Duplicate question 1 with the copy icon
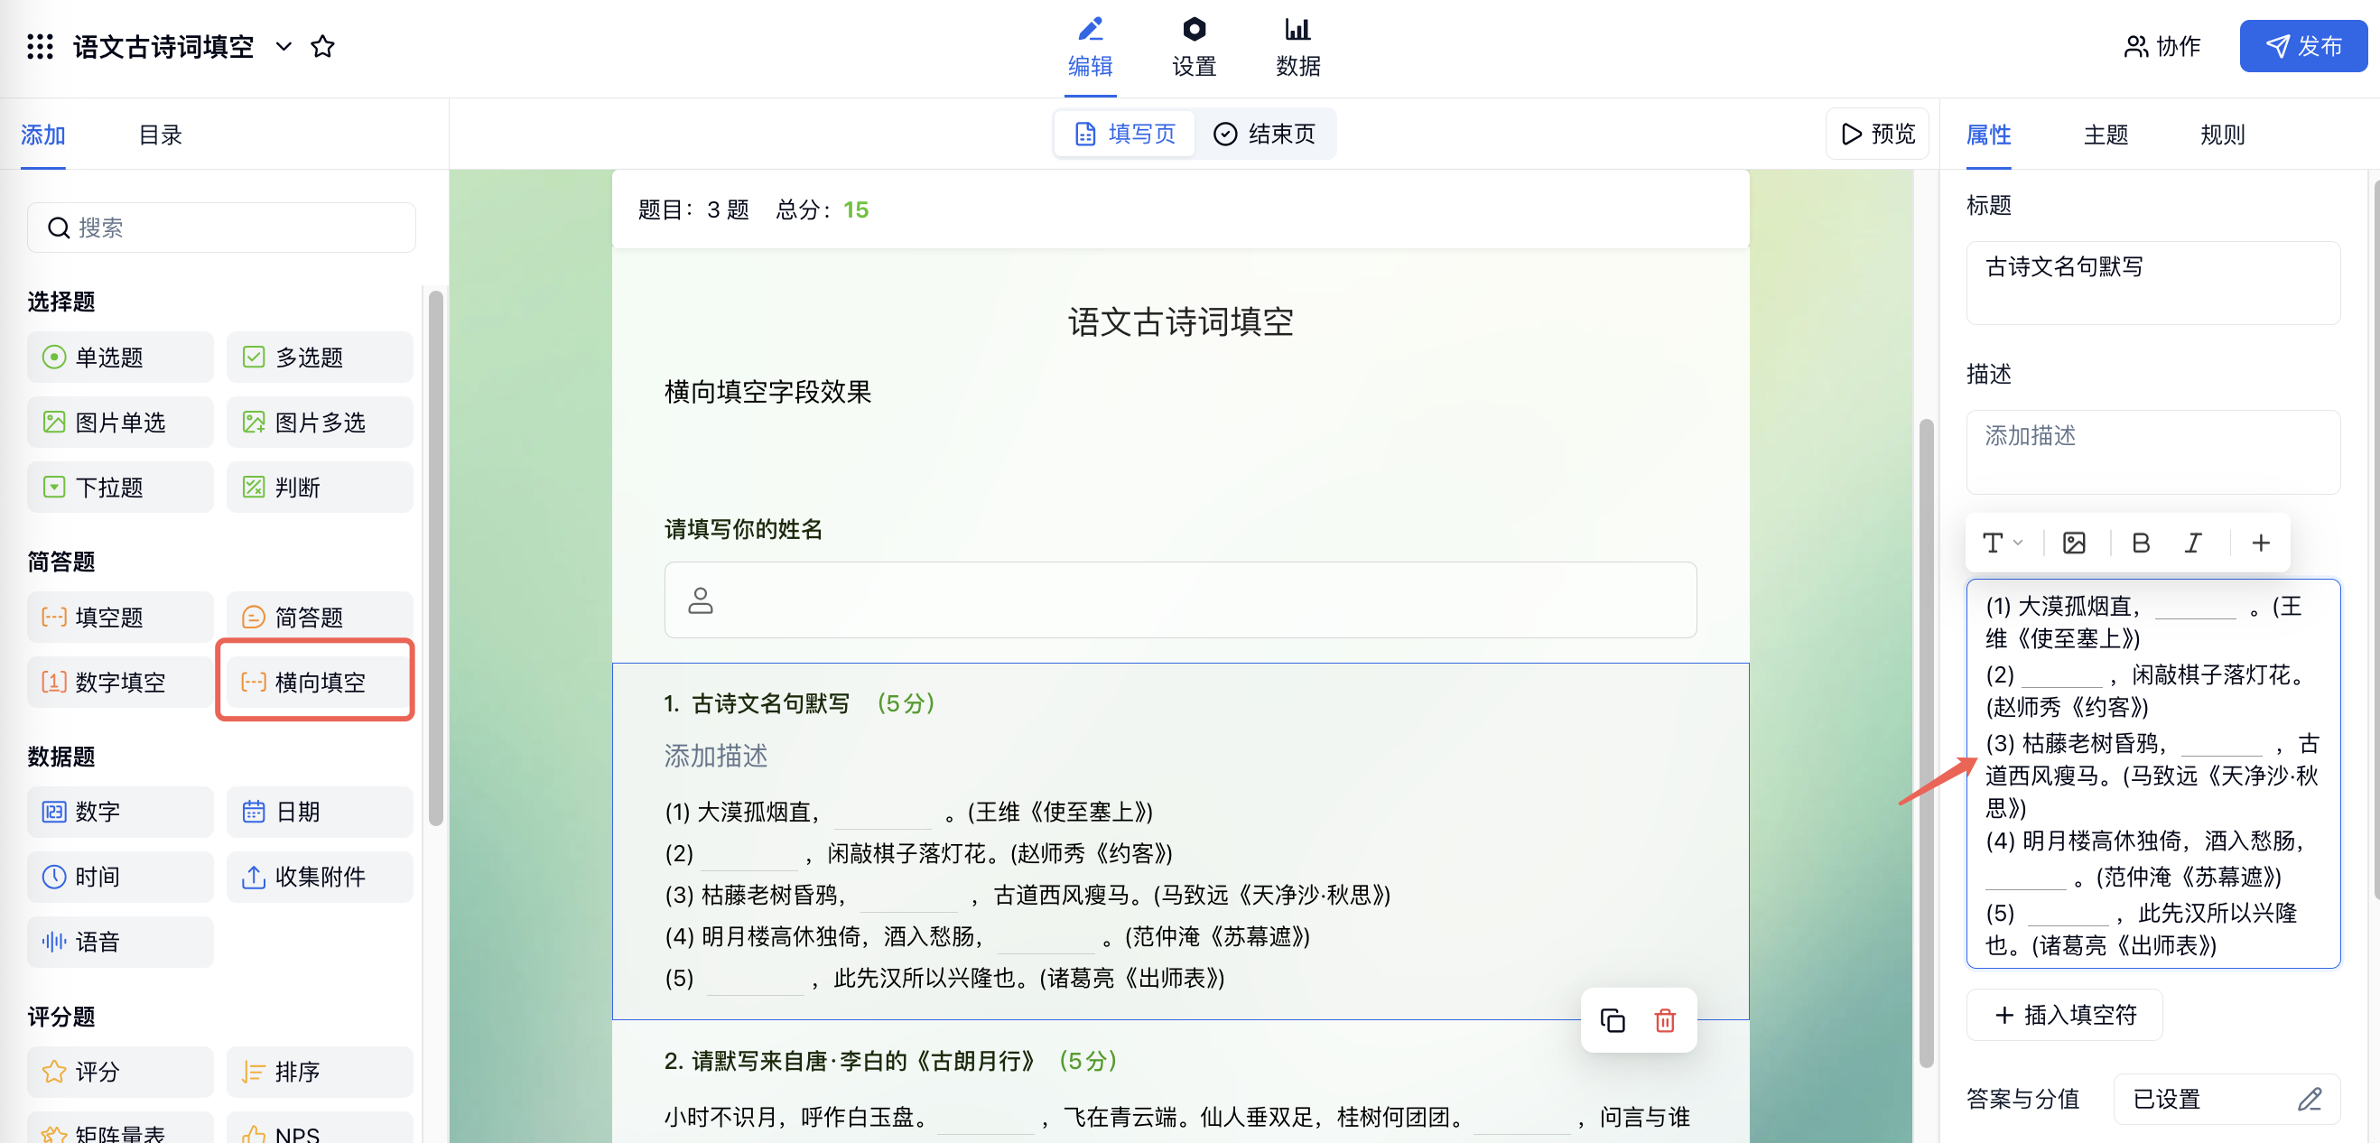 click(1613, 1020)
